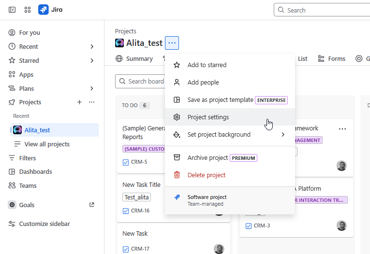Expand the Set project background submenu
The width and height of the screenshot is (370, 254).
pos(283,135)
